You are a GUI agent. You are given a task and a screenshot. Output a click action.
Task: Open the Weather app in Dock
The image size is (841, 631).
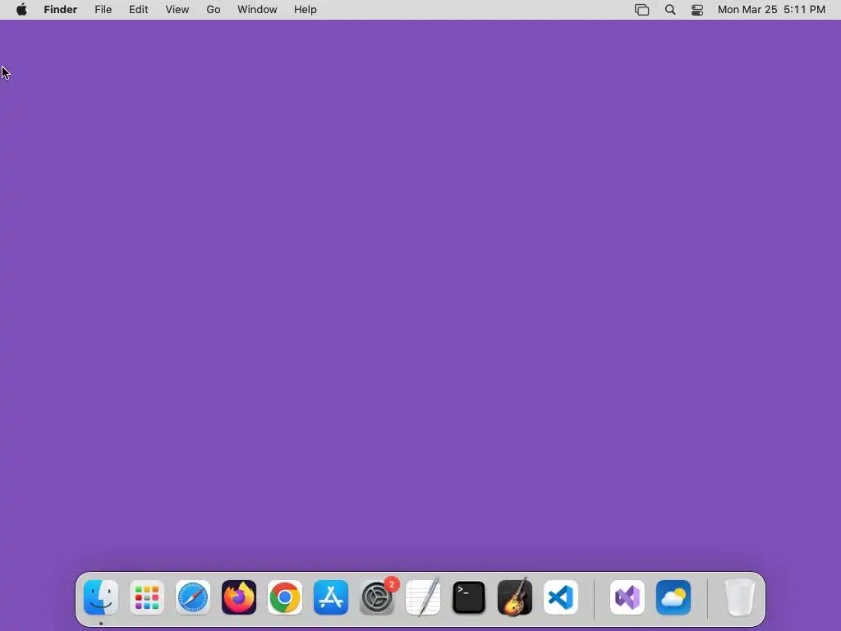[x=673, y=597]
